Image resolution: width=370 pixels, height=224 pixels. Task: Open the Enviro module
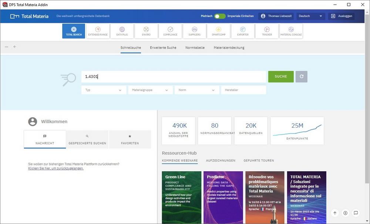point(146,31)
